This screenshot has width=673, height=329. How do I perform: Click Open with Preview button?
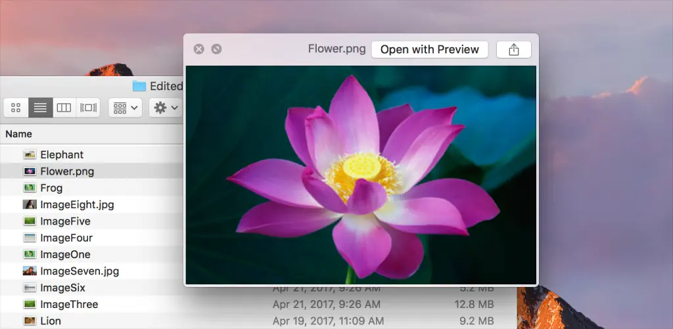(429, 50)
